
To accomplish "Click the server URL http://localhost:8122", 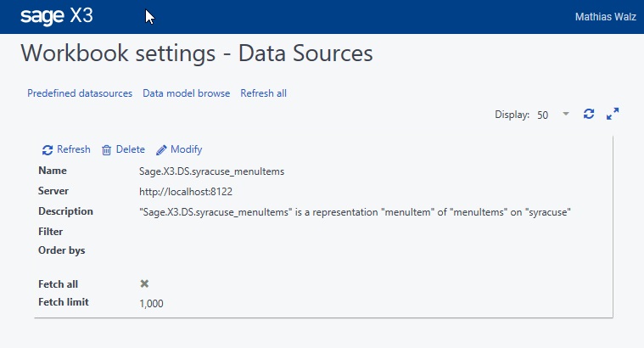I will 186,191.
